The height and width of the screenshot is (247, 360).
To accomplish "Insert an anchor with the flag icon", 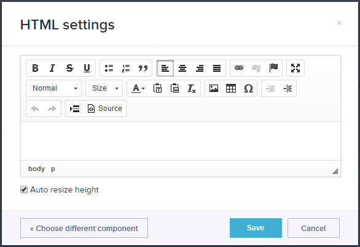I will [x=273, y=68].
